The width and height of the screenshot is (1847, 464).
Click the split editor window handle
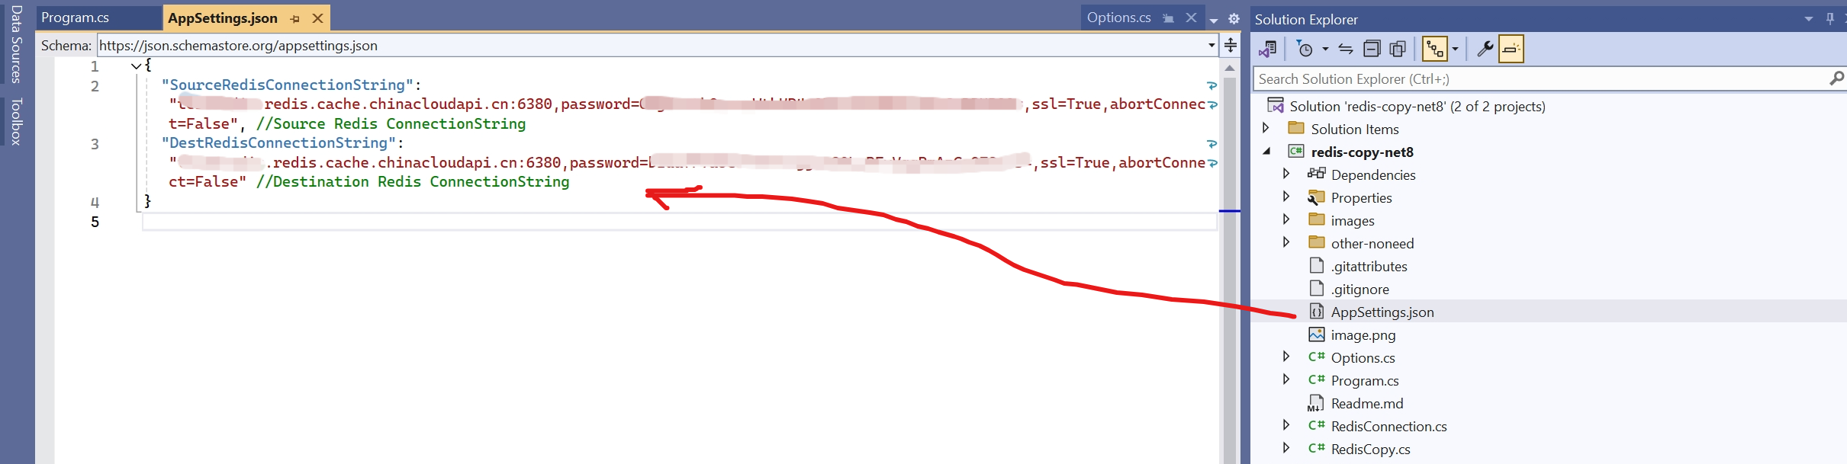pos(1231,46)
